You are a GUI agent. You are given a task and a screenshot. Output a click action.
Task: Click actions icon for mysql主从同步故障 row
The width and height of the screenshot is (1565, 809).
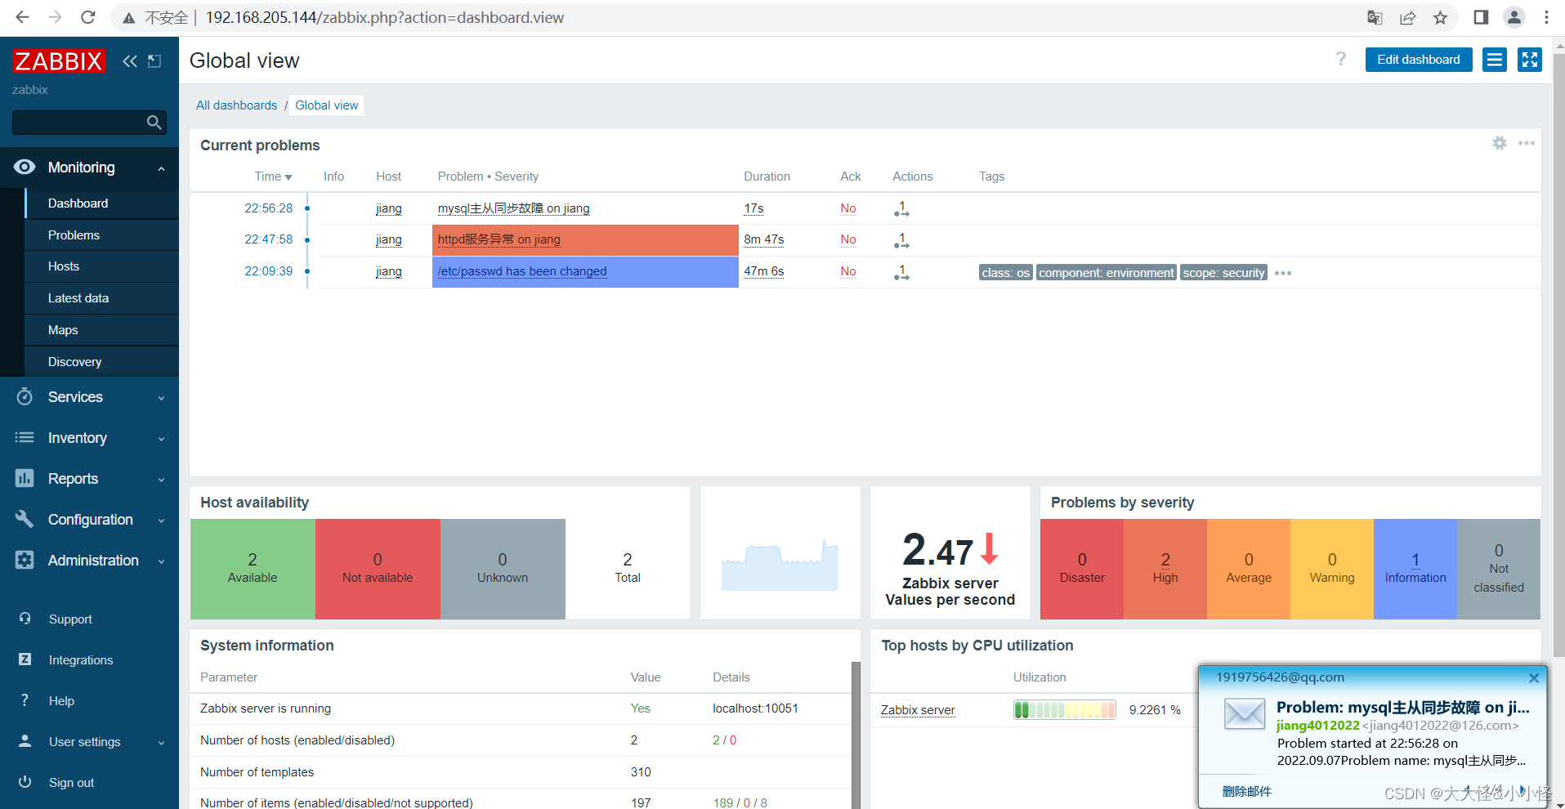(901, 209)
